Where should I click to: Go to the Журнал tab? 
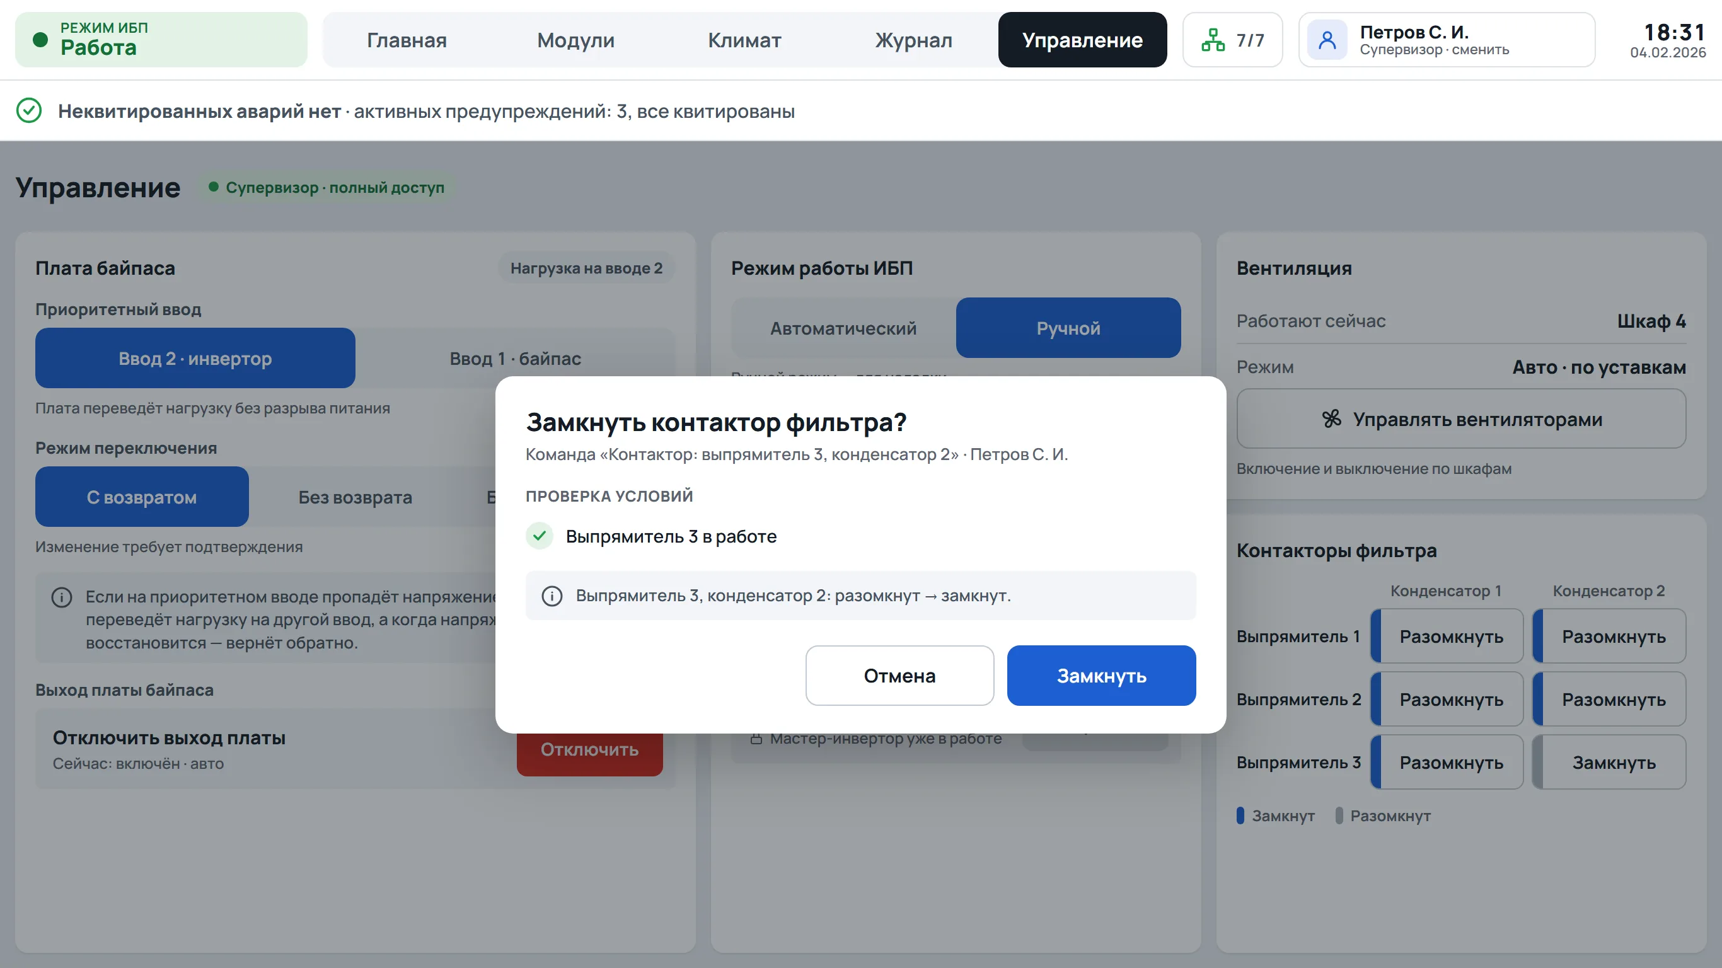(913, 40)
